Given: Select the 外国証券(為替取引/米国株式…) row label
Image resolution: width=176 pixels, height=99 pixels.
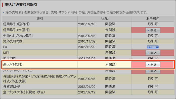Looking at the screenshot, I should (x=40, y=79).
